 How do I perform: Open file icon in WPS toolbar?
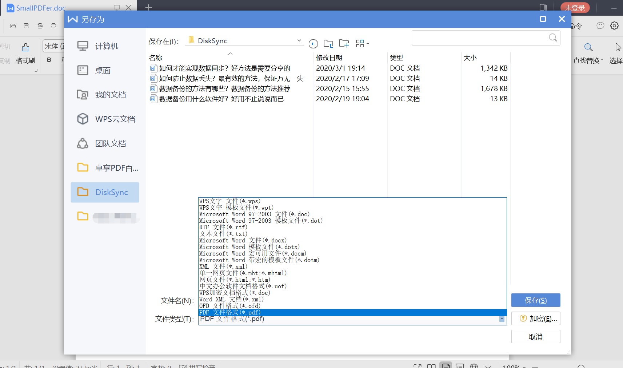coord(13,26)
